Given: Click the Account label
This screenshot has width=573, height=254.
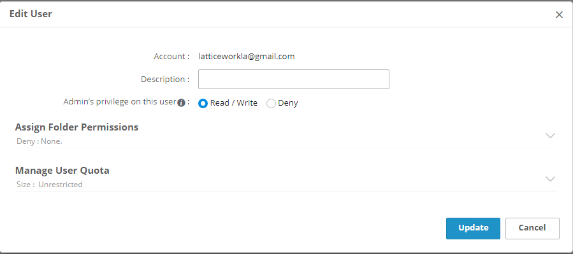Looking at the screenshot, I should point(171,57).
